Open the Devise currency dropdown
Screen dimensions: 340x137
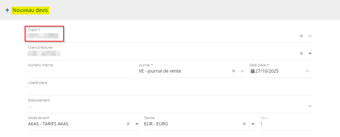pos(253,124)
